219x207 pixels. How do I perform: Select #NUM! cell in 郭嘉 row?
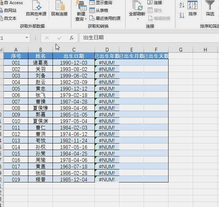point(107,114)
